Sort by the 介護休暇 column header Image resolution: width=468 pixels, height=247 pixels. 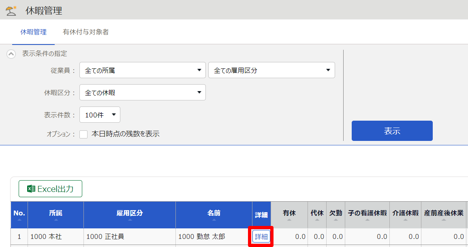coord(405,215)
